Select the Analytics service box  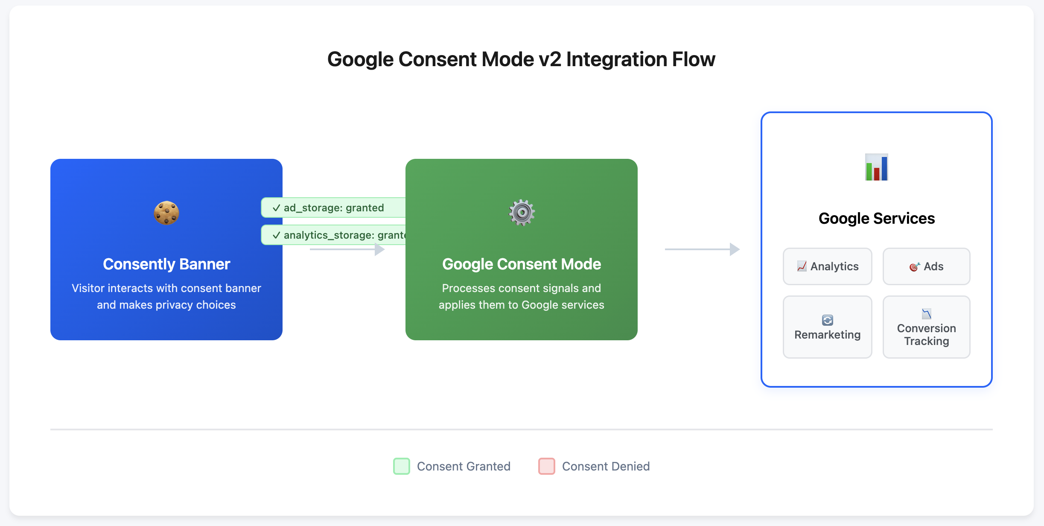click(827, 266)
